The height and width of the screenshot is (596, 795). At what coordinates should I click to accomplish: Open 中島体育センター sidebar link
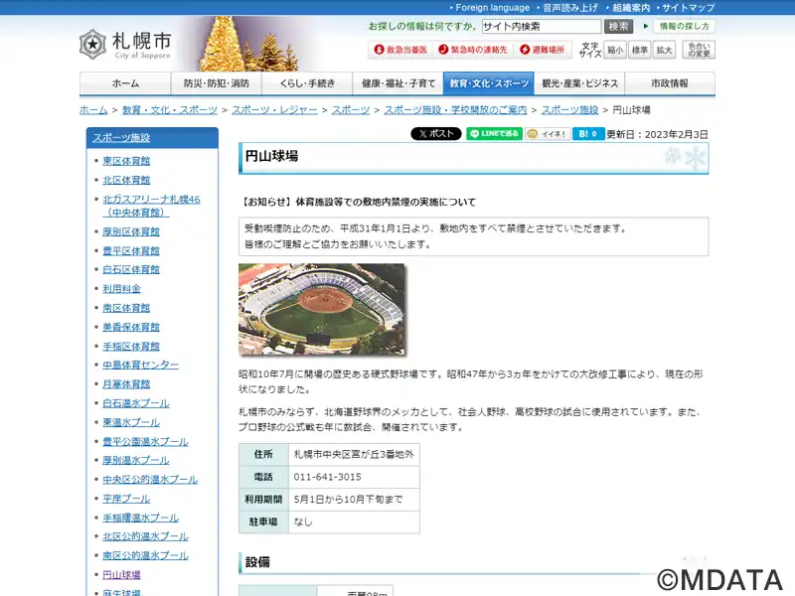click(x=140, y=366)
